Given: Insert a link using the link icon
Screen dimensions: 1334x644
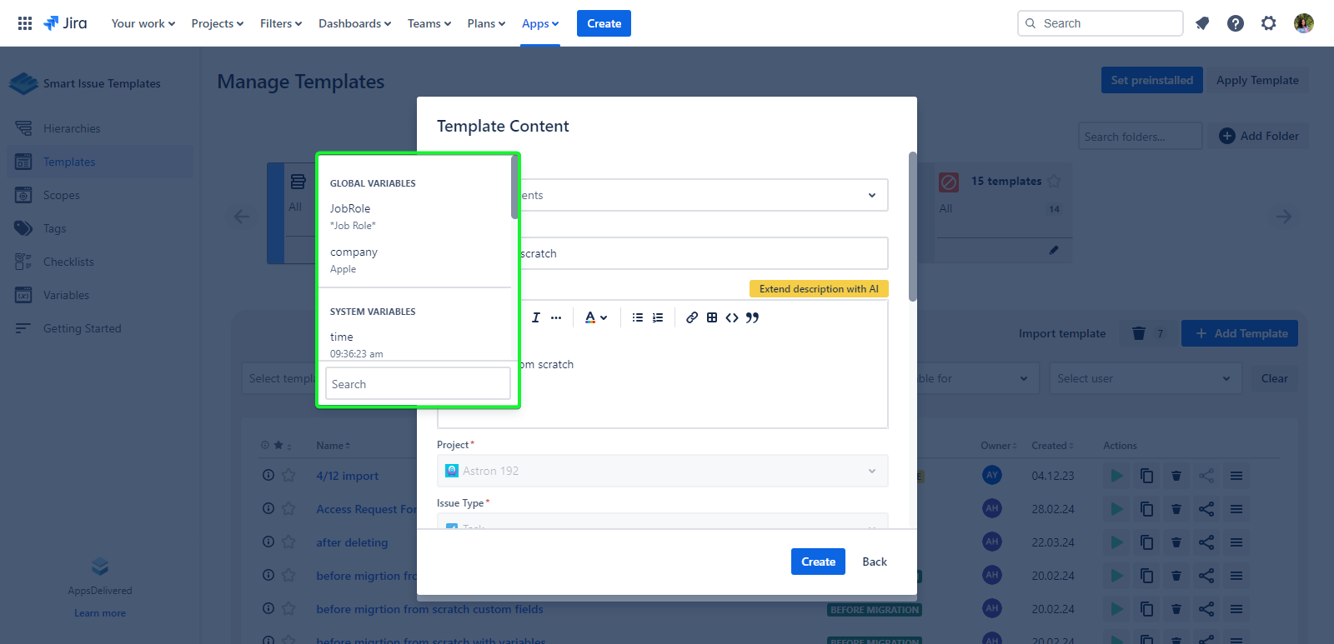Looking at the screenshot, I should click(692, 317).
